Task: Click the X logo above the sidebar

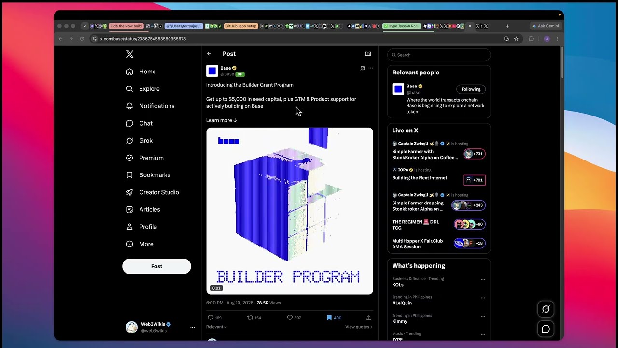Action: point(130,54)
